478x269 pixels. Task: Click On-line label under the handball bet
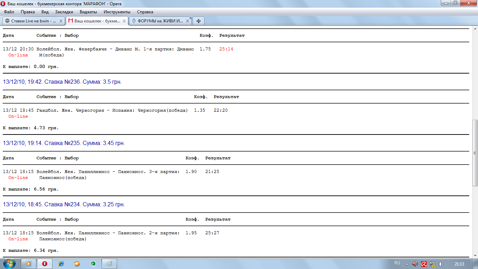click(18, 116)
